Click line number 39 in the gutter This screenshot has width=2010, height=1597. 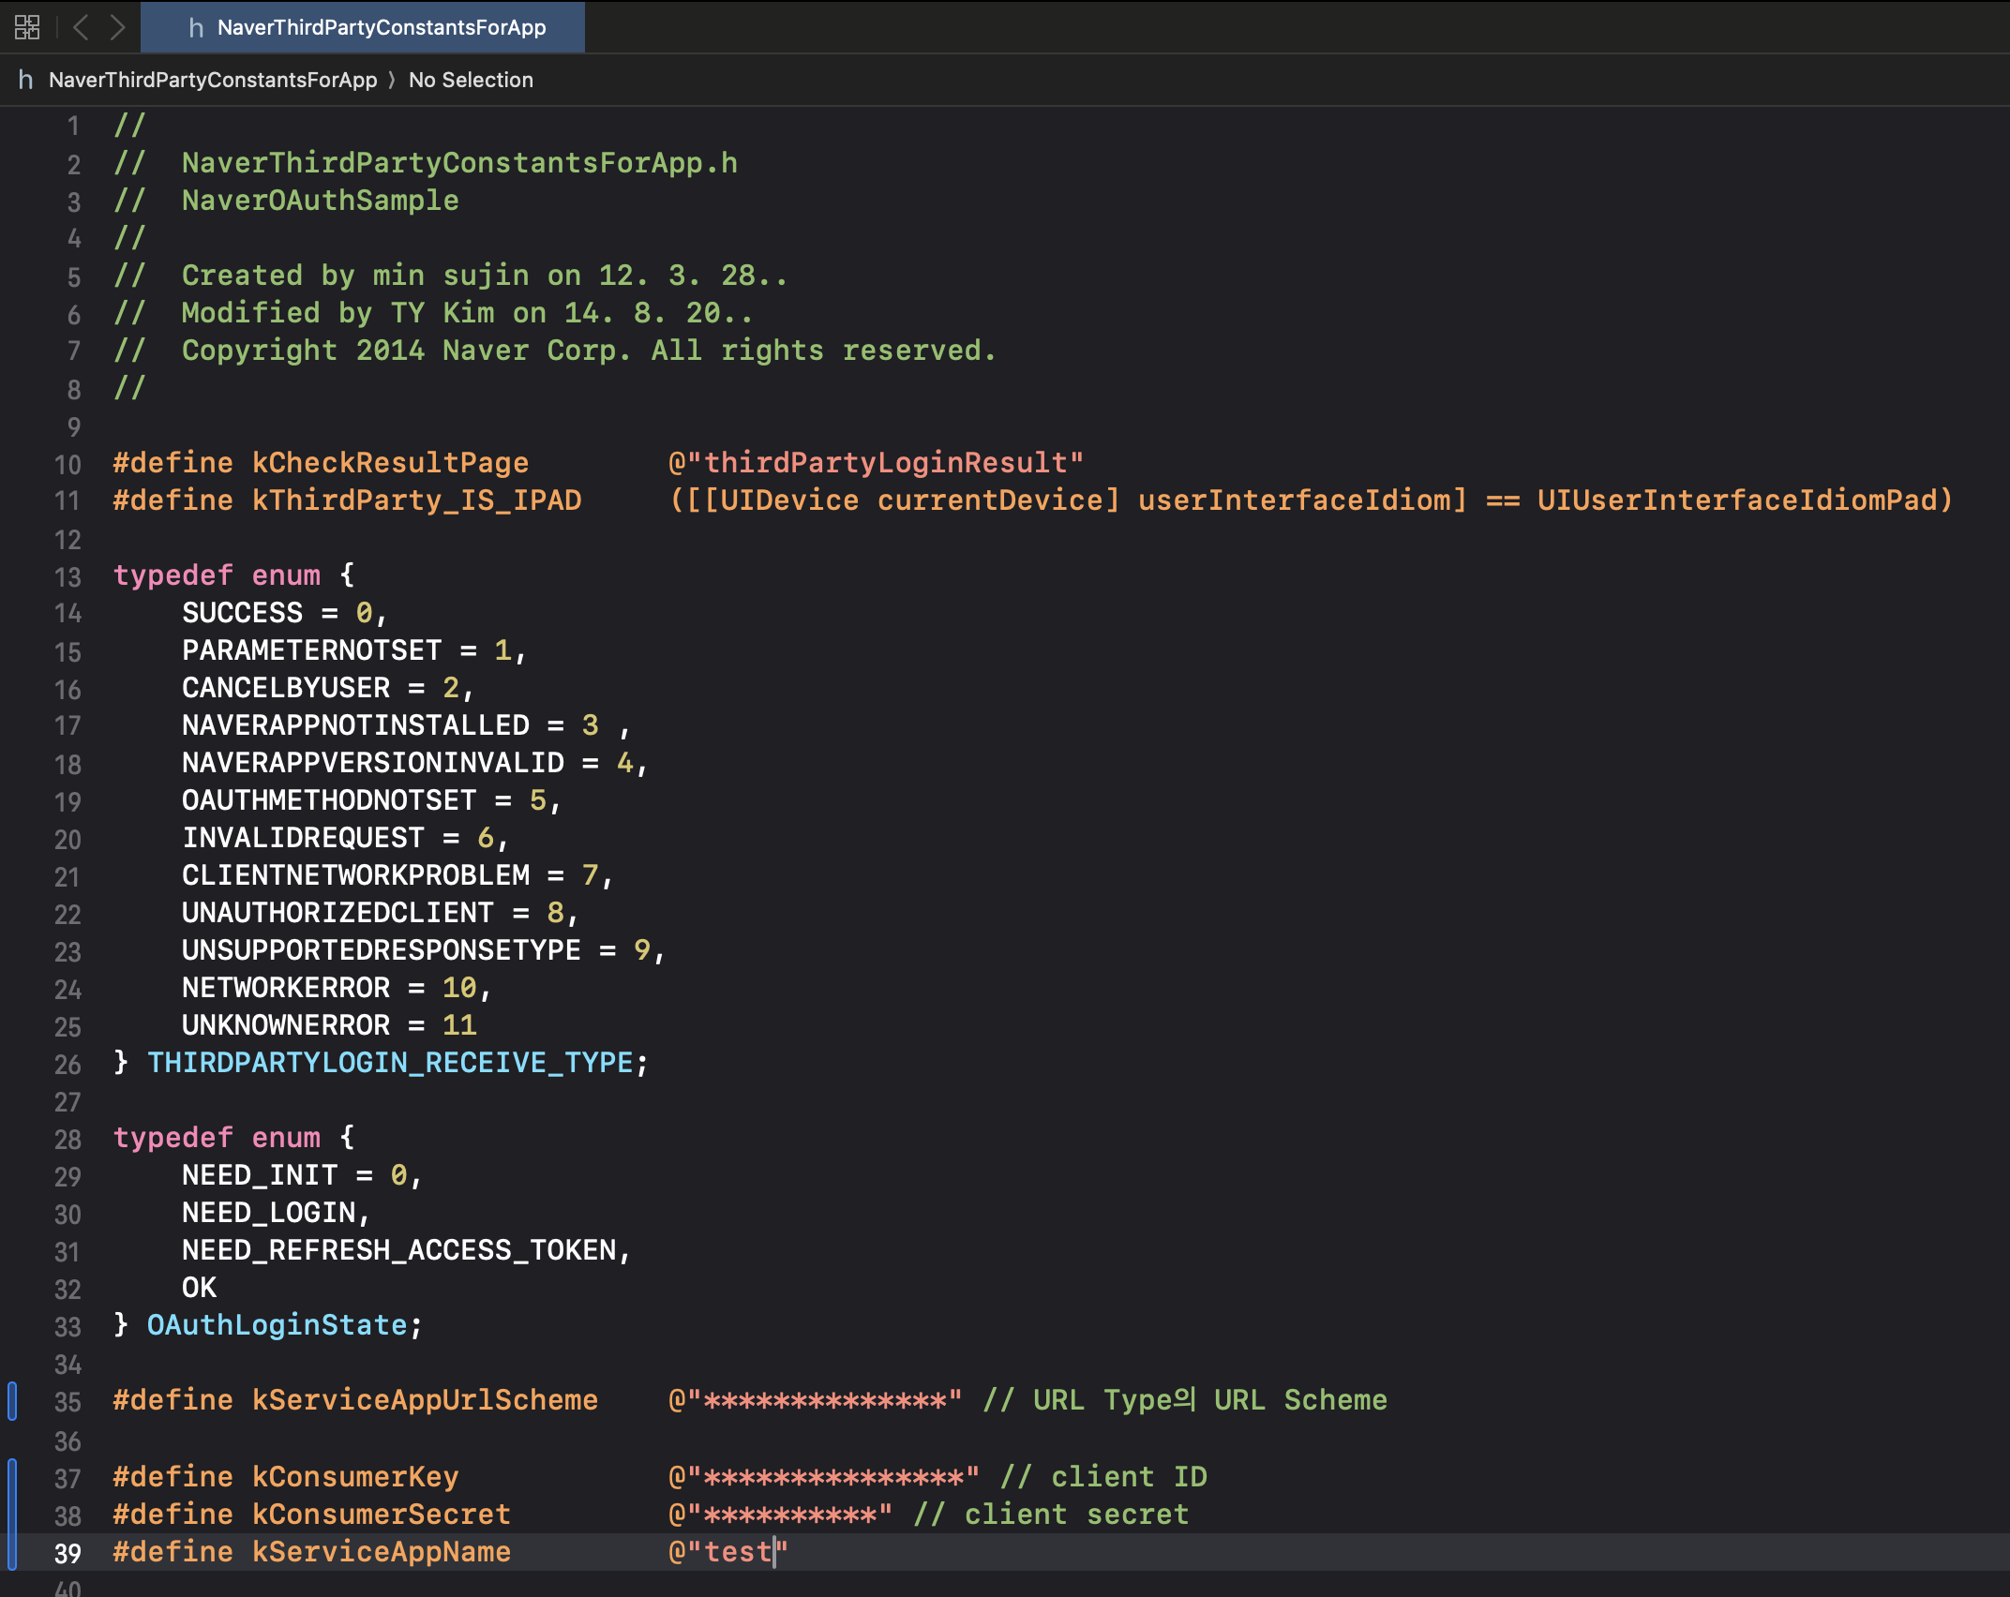(67, 1553)
